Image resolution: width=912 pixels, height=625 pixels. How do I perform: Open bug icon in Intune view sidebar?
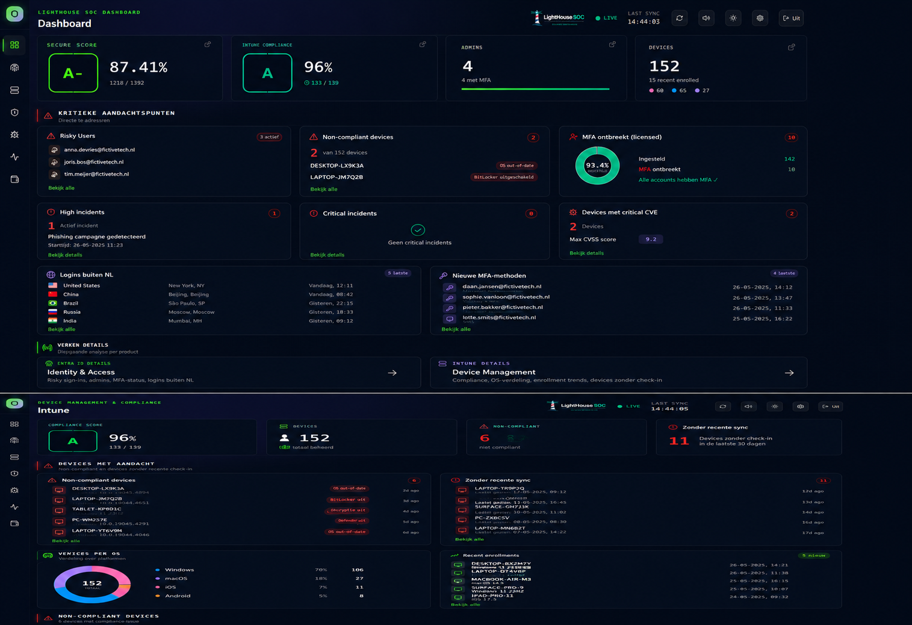point(14,490)
